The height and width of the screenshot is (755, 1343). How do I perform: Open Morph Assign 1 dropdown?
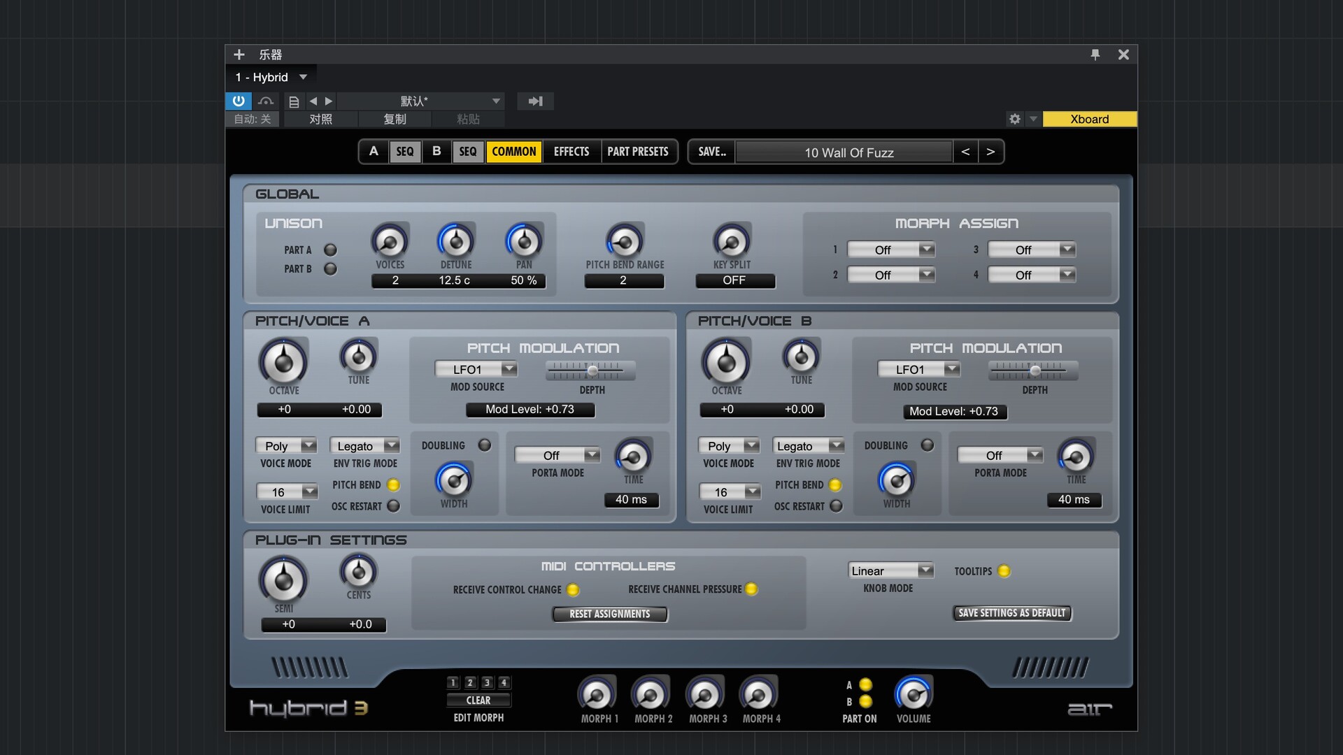pos(891,250)
